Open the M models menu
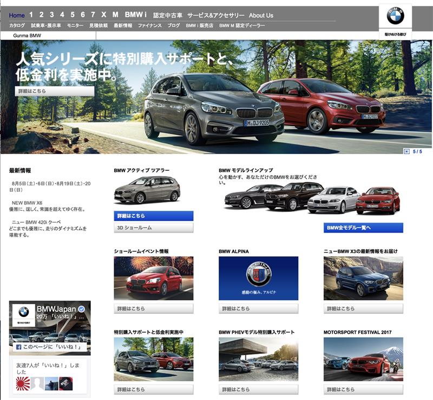The width and height of the screenshot is (433, 400). point(115,15)
